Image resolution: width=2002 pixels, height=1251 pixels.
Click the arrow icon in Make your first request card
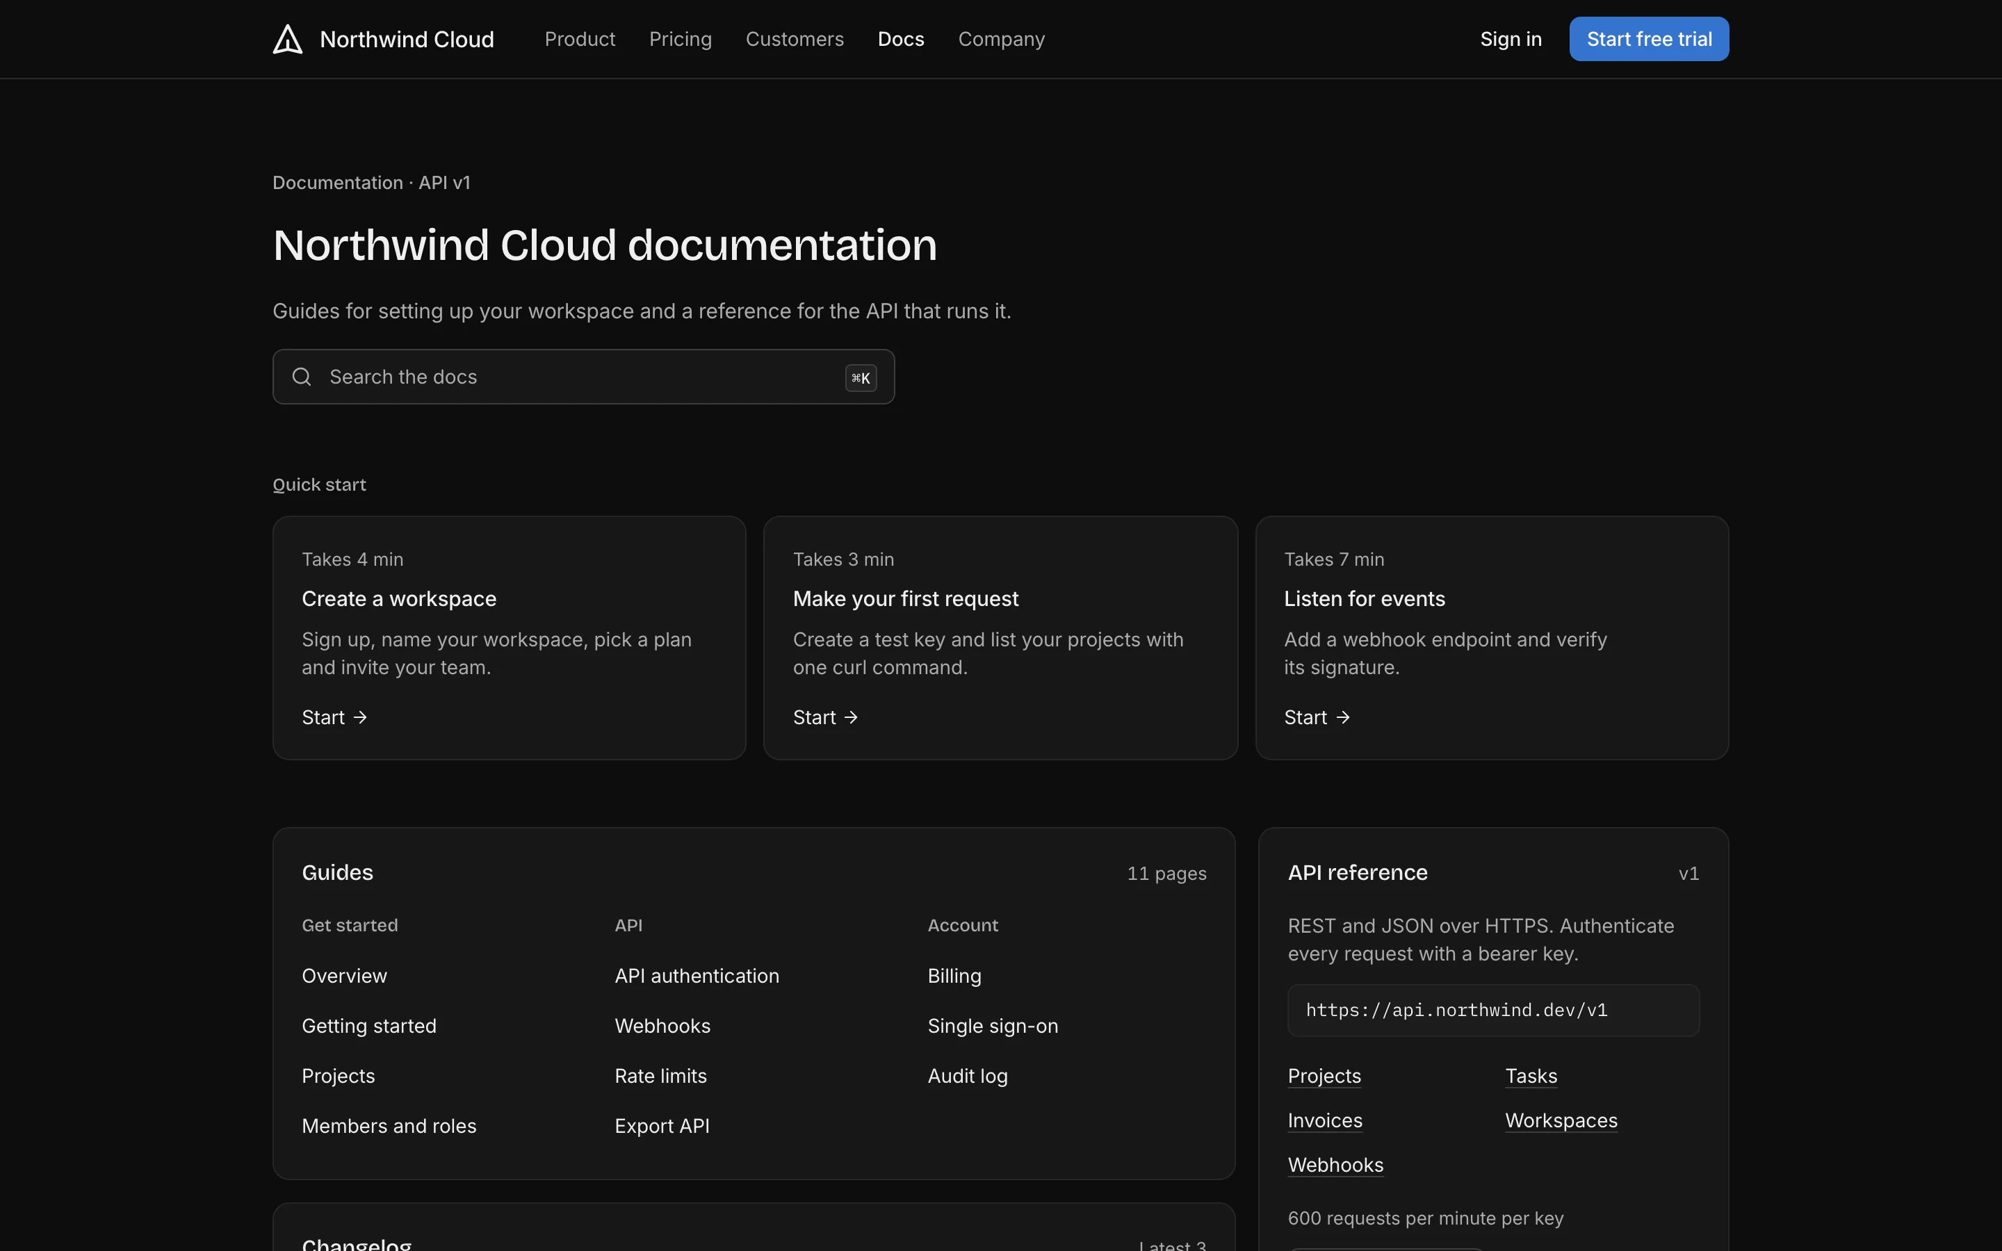coord(852,717)
